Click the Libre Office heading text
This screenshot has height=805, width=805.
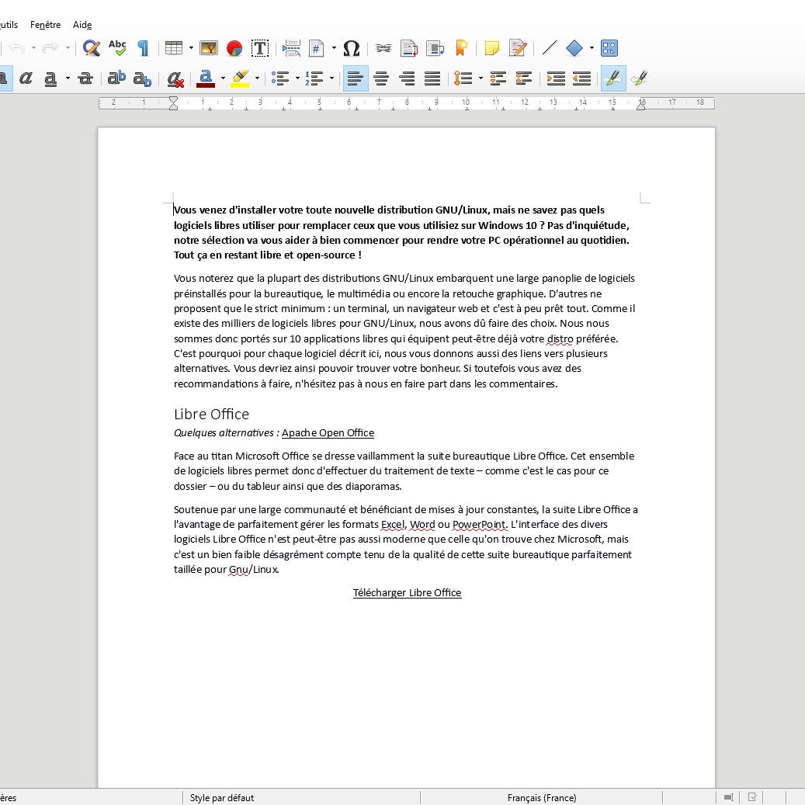pyautogui.click(x=211, y=414)
